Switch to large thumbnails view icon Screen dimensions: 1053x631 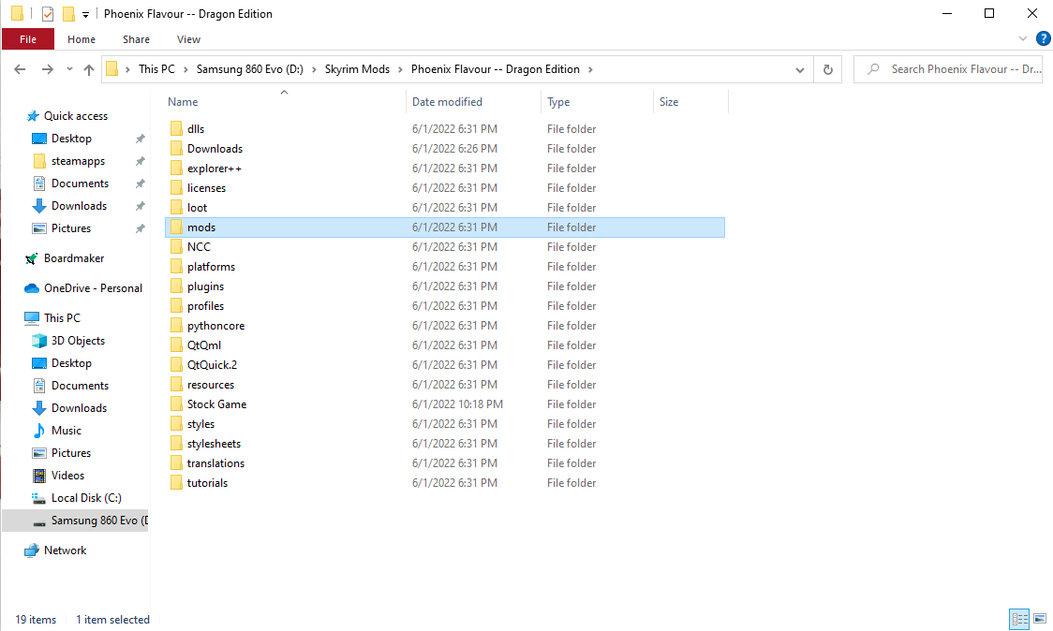click(x=1040, y=619)
